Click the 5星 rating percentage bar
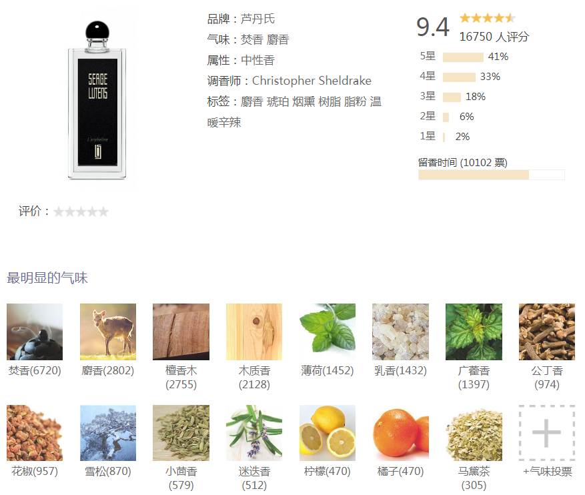Screen dimensions: 585x495 [463, 57]
